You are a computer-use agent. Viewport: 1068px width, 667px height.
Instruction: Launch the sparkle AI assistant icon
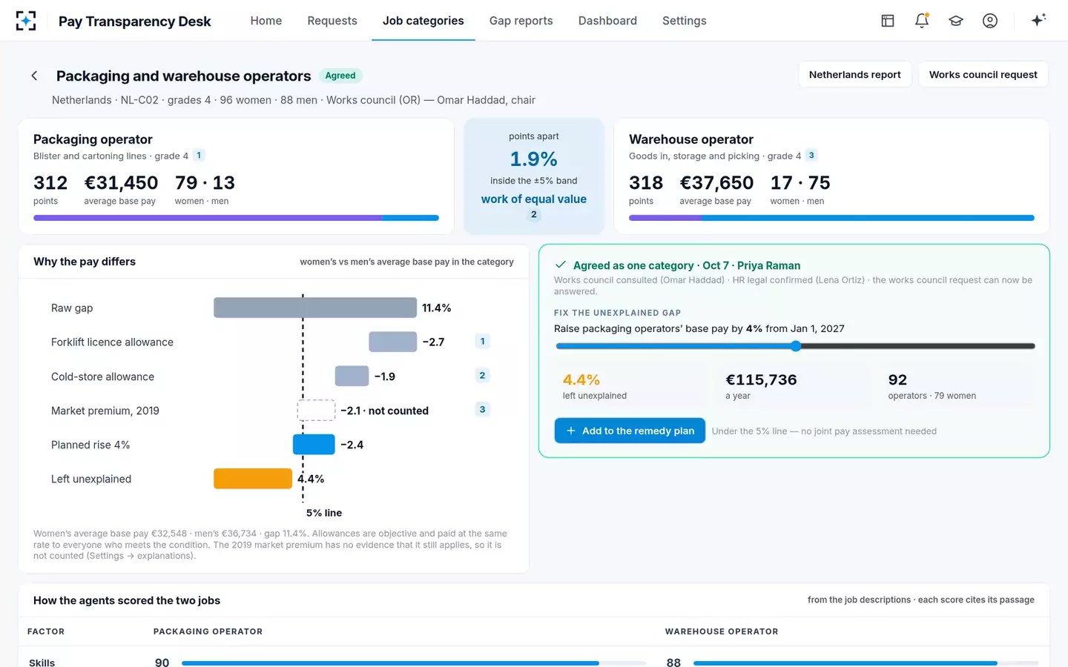pyautogui.click(x=1038, y=20)
